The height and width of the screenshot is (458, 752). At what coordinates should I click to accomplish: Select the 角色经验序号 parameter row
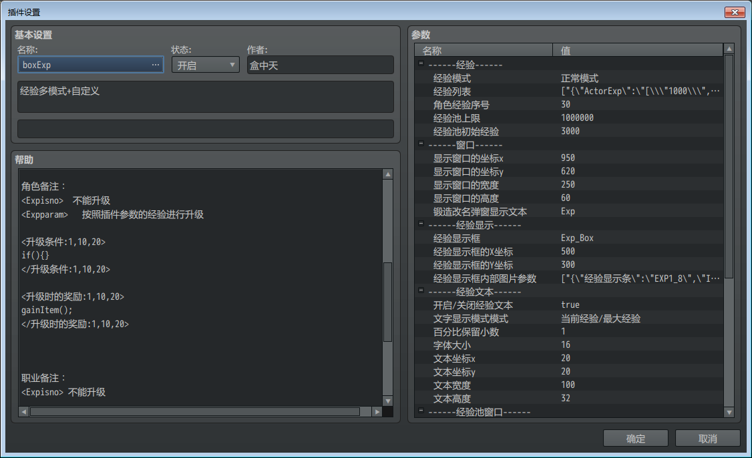click(x=569, y=105)
